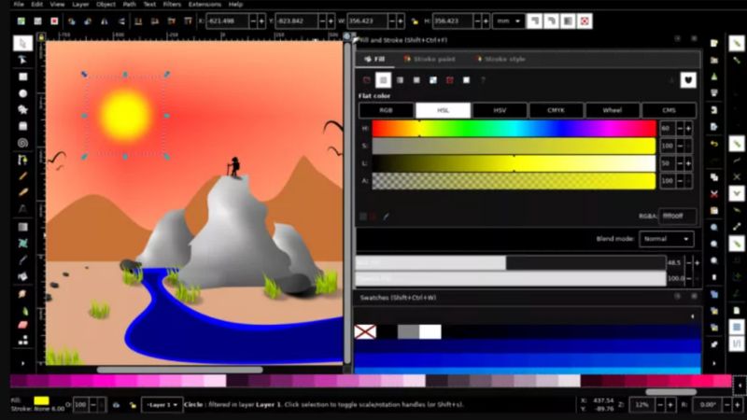This screenshot has height=420, width=747.
Task: Click the white swatch in Swatches panel
Action: pos(430,332)
